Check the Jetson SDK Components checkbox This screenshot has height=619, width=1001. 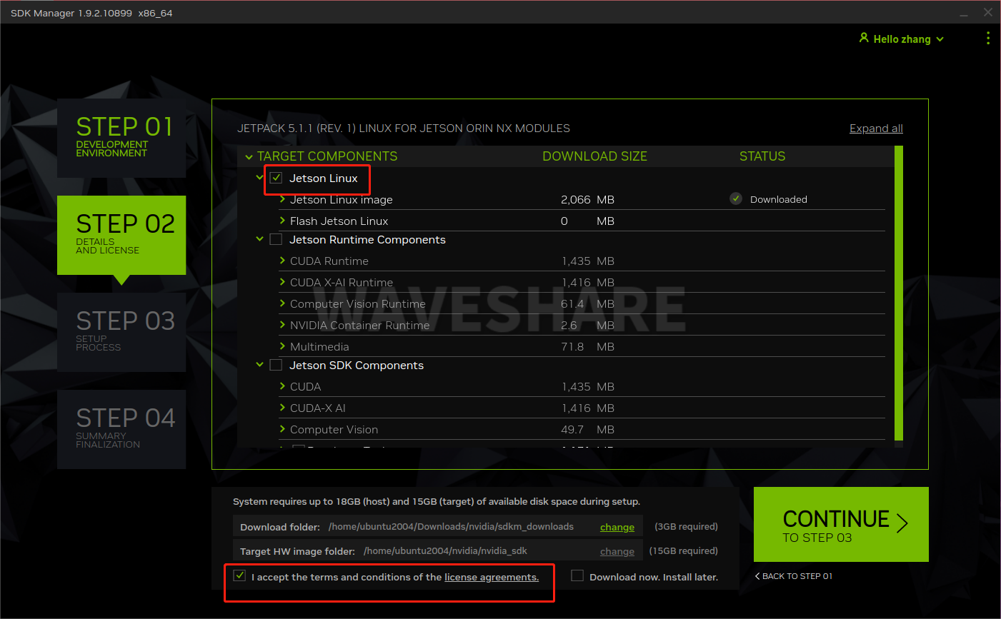(276, 365)
